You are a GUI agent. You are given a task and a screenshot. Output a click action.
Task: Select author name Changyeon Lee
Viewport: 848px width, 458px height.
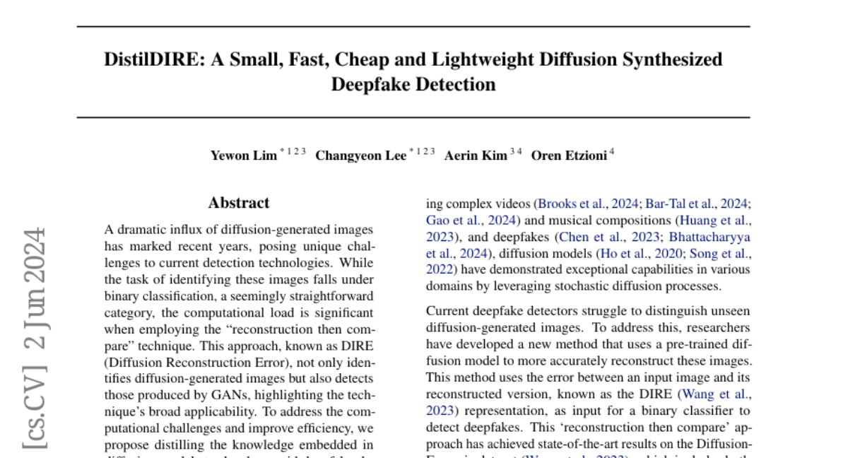360,156
